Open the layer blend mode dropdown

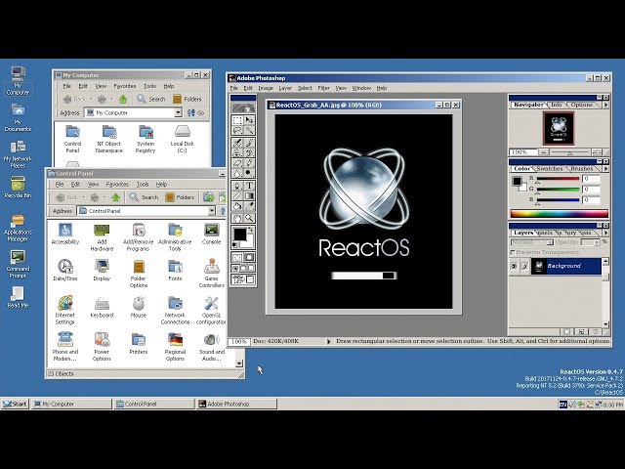point(532,242)
